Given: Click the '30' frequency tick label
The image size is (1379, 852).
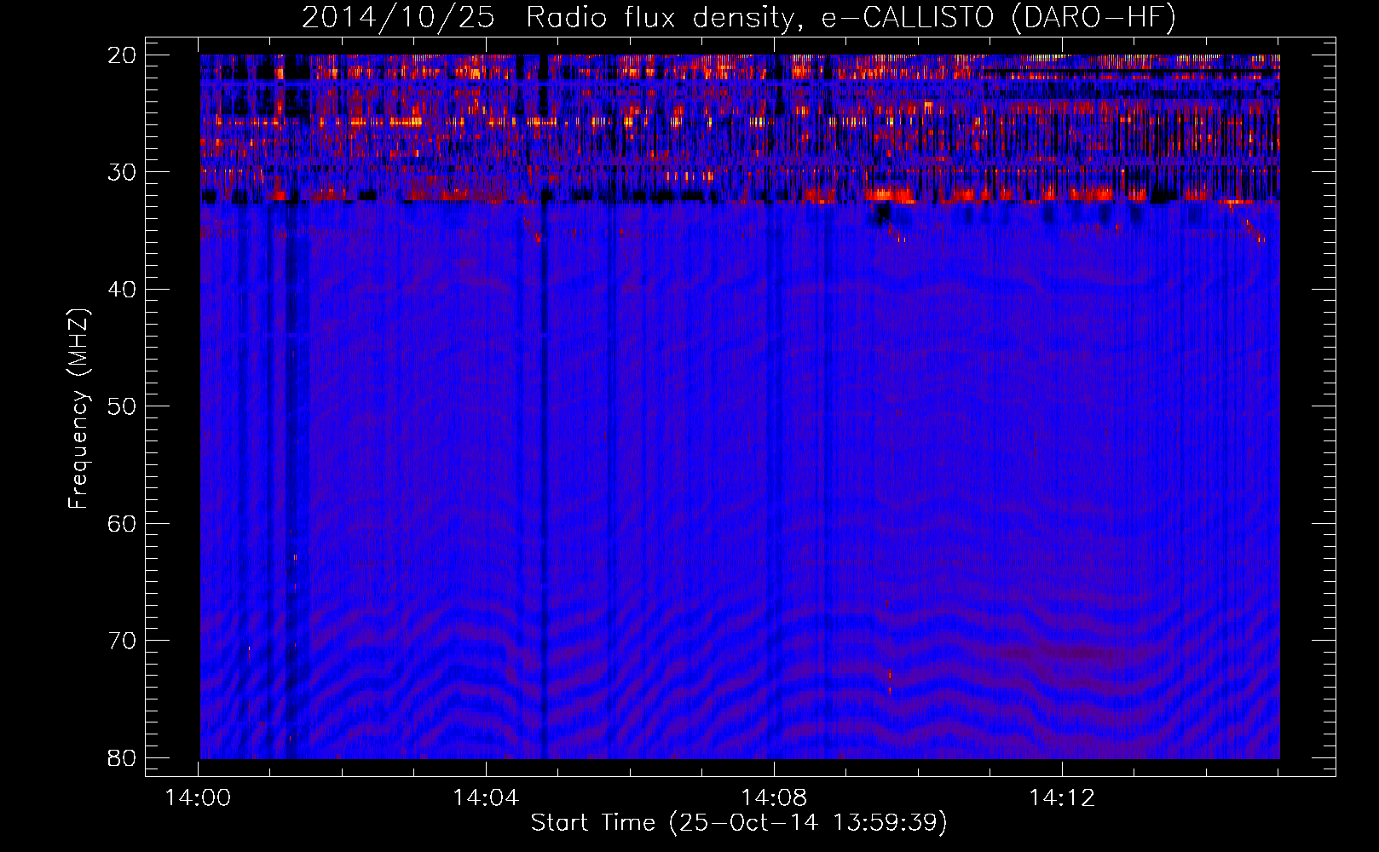Looking at the screenshot, I should point(122,172).
